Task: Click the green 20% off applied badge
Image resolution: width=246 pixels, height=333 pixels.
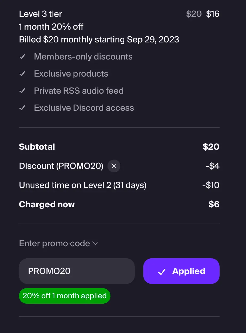Action: point(65,296)
